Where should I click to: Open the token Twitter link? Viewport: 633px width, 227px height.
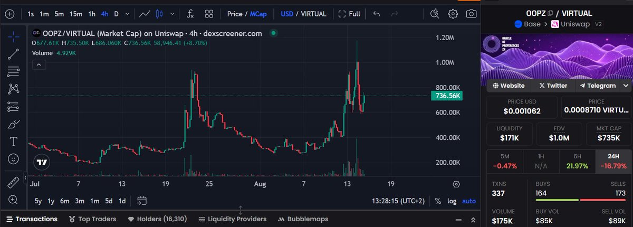[x=552, y=86]
